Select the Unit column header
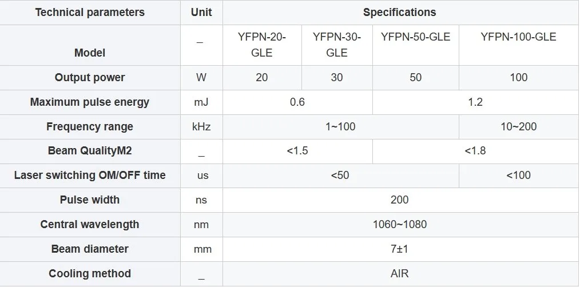This screenshot has width=580, height=287. pyautogui.click(x=201, y=13)
